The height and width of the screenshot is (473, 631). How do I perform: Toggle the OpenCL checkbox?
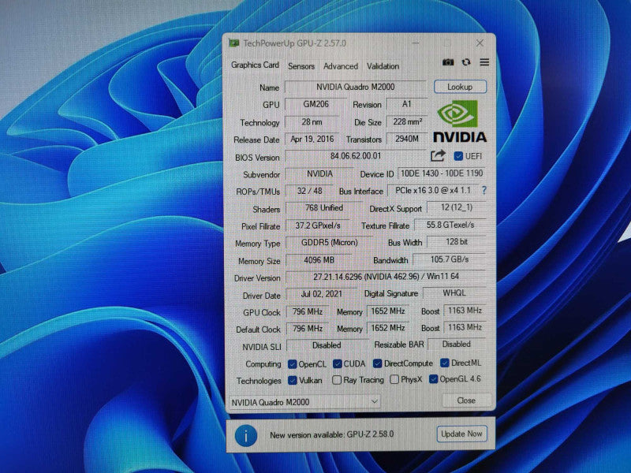tap(292, 364)
